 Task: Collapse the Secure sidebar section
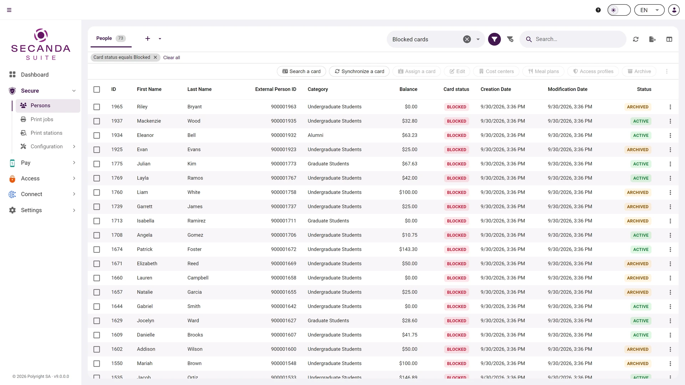pyautogui.click(x=74, y=91)
